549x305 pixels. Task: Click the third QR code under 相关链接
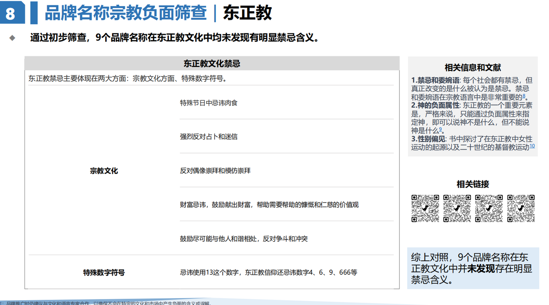[489, 208]
